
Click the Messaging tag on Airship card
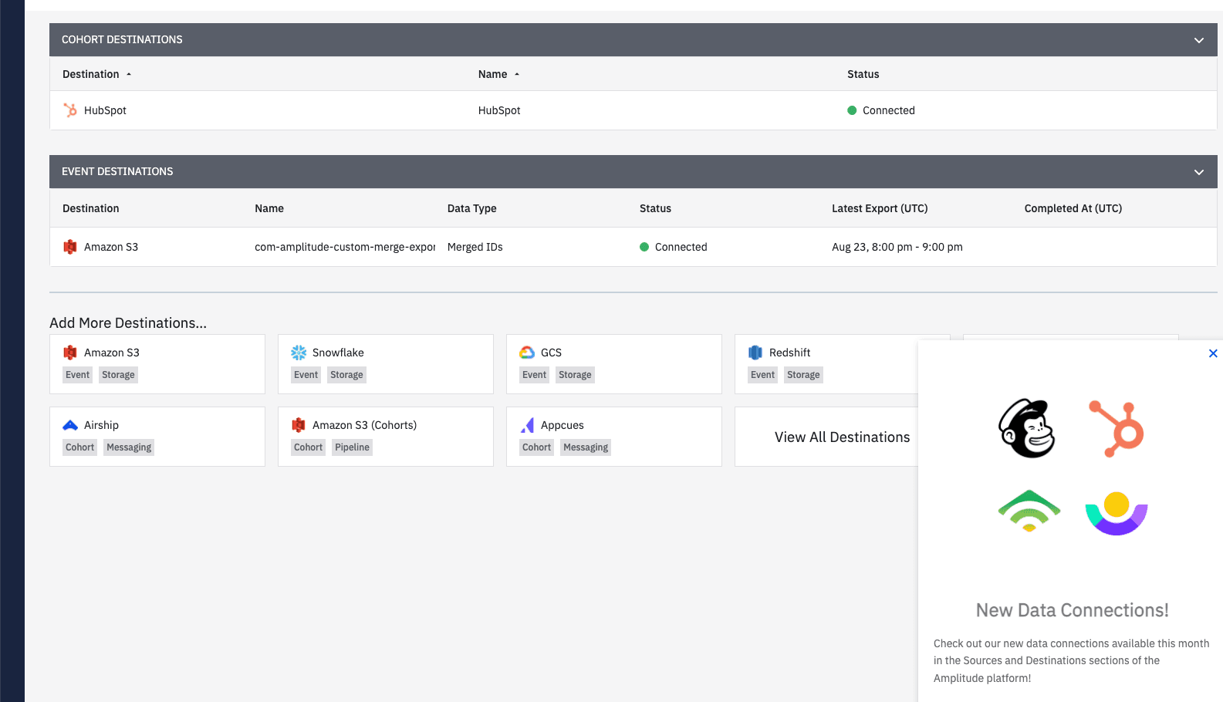(x=129, y=447)
